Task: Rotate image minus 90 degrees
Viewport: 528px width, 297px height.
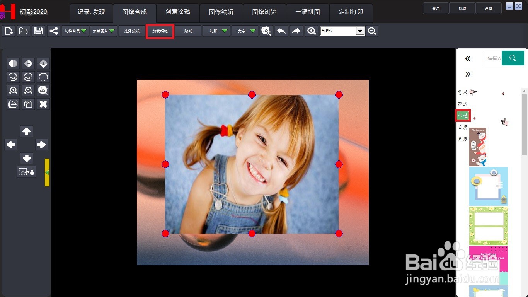Action: click(x=13, y=77)
